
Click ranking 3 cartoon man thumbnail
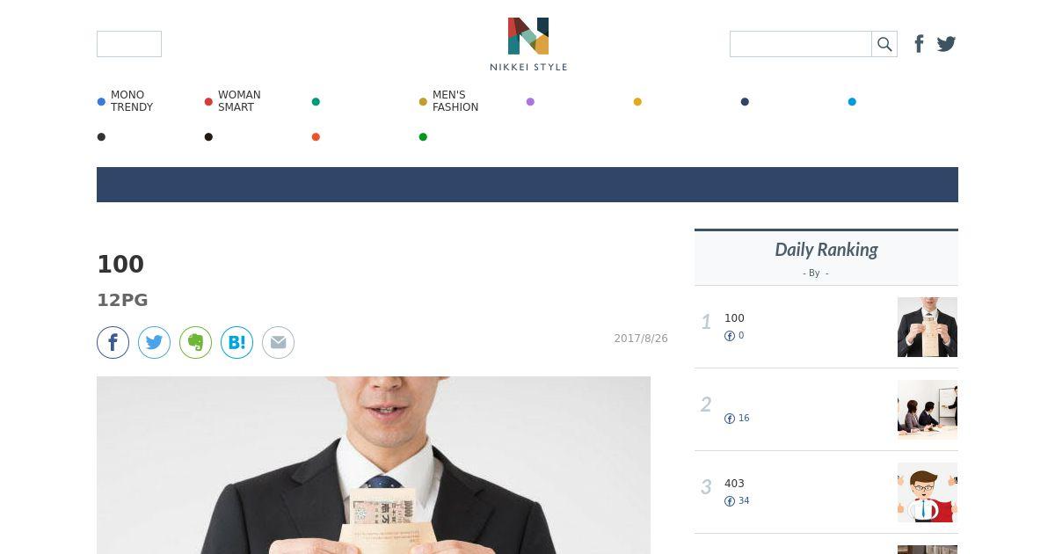click(928, 492)
